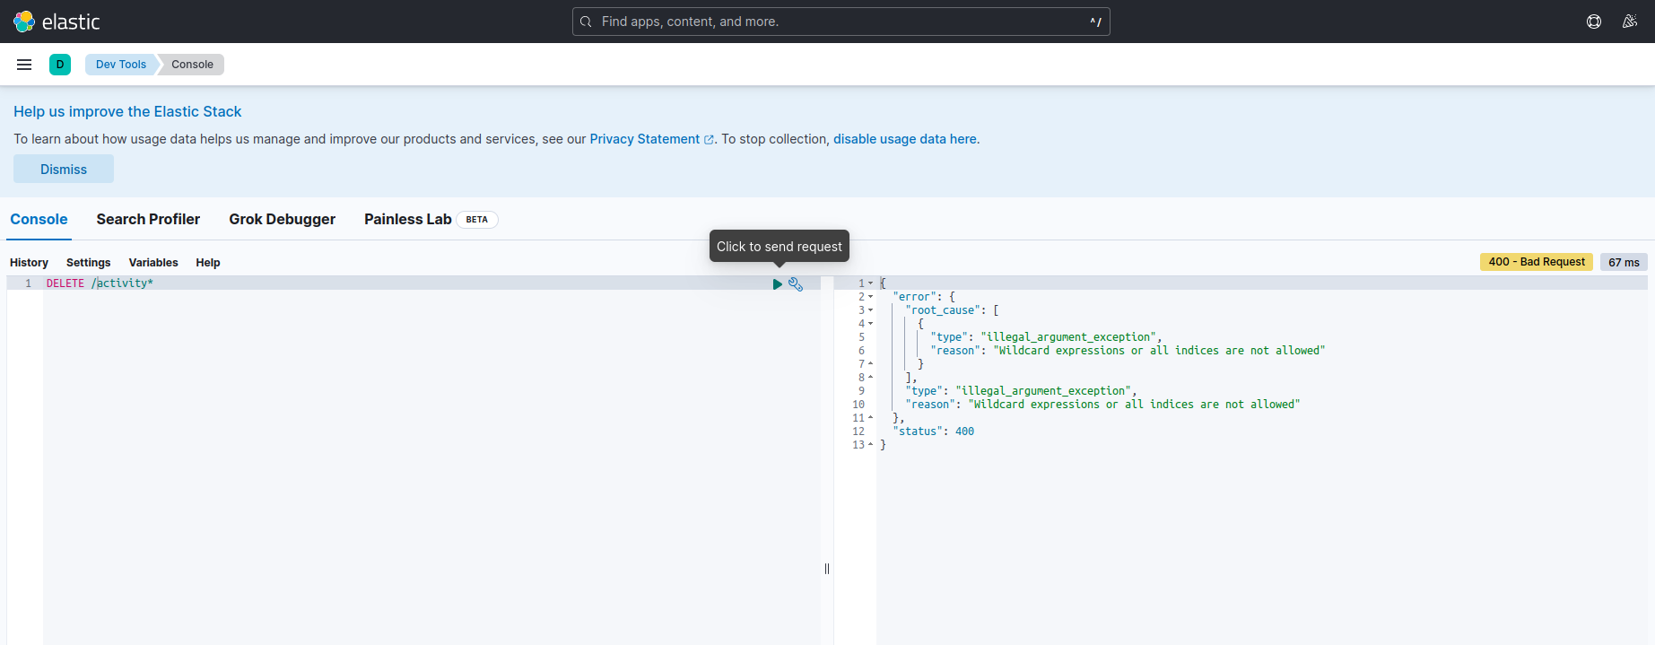Open console Help

point(208,263)
